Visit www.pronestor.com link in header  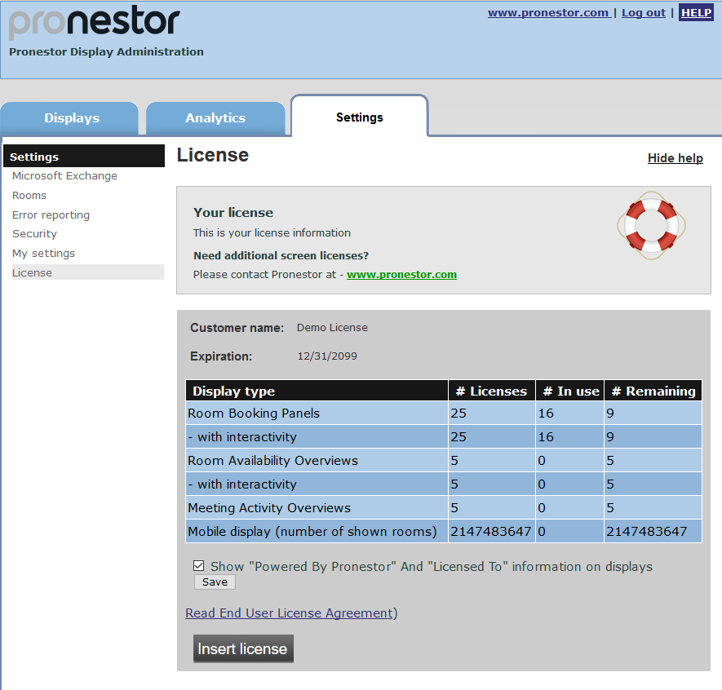(548, 13)
